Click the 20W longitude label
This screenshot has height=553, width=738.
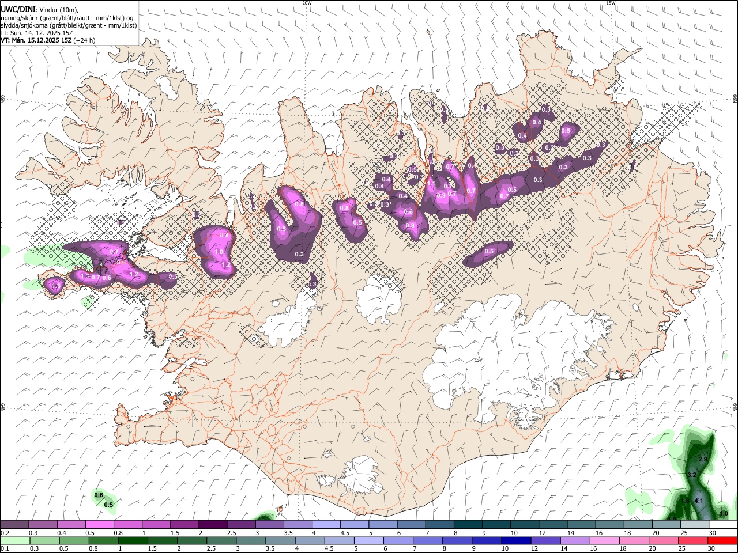click(x=307, y=3)
